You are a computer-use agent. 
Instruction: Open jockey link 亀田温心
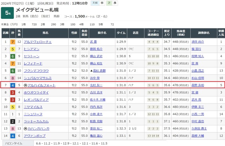point(96,136)
